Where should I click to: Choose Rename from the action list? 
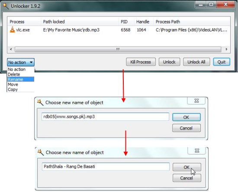point(21,79)
